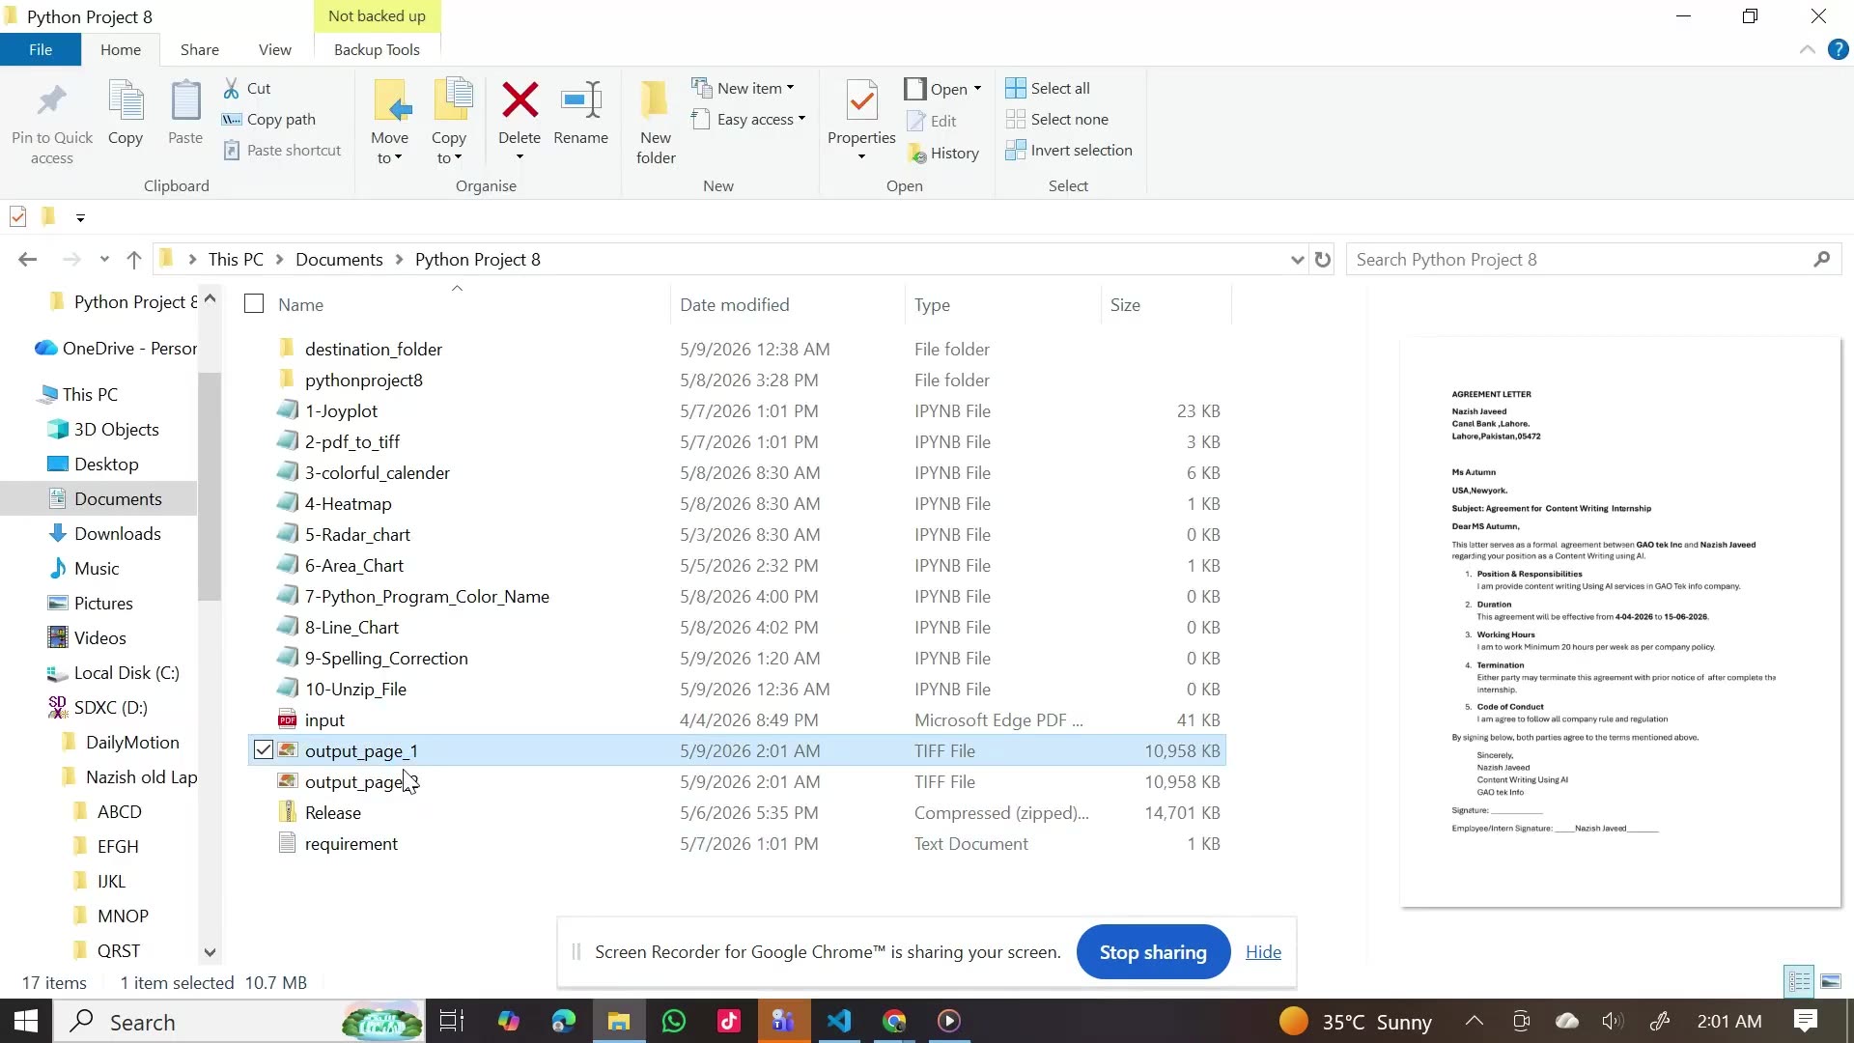Open Google Chrome from the taskbar
This screenshot has width=1854, height=1043.
[894, 1021]
